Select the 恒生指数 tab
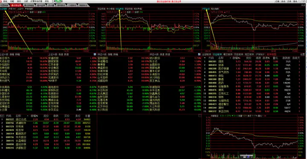This screenshot has height=159, width=307. 215,9
